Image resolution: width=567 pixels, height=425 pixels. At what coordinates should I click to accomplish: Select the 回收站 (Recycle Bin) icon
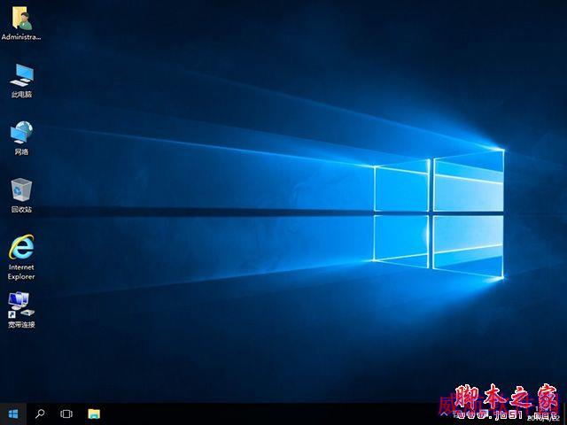click(x=21, y=196)
